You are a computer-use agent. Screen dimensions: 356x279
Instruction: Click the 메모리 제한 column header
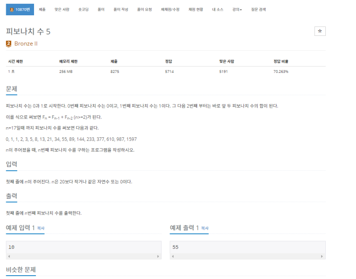(69, 61)
